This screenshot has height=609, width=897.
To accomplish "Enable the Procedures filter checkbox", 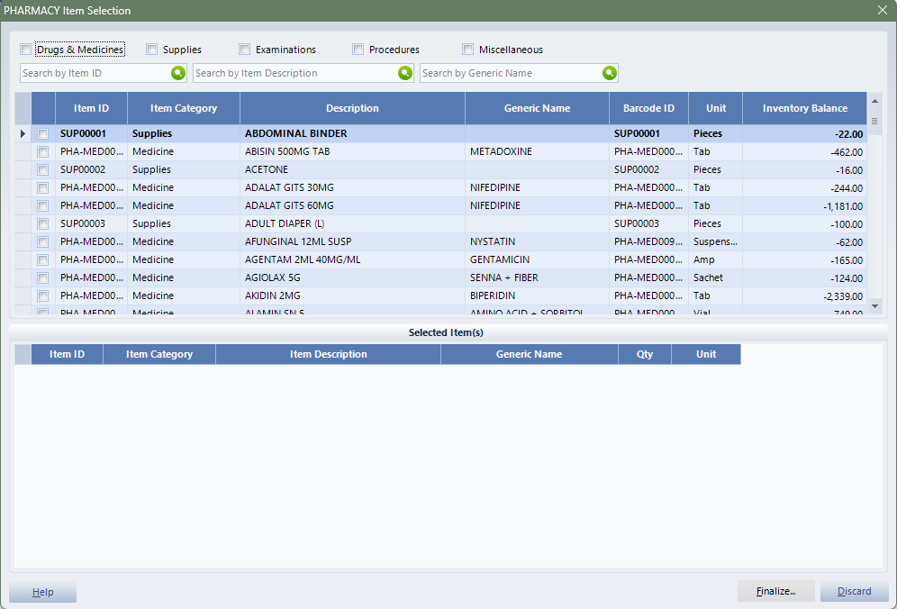I will [x=358, y=50].
